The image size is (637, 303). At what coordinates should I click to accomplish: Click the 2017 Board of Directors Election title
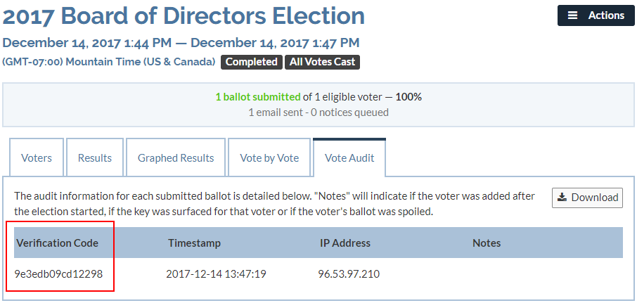[x=184, y=15]
